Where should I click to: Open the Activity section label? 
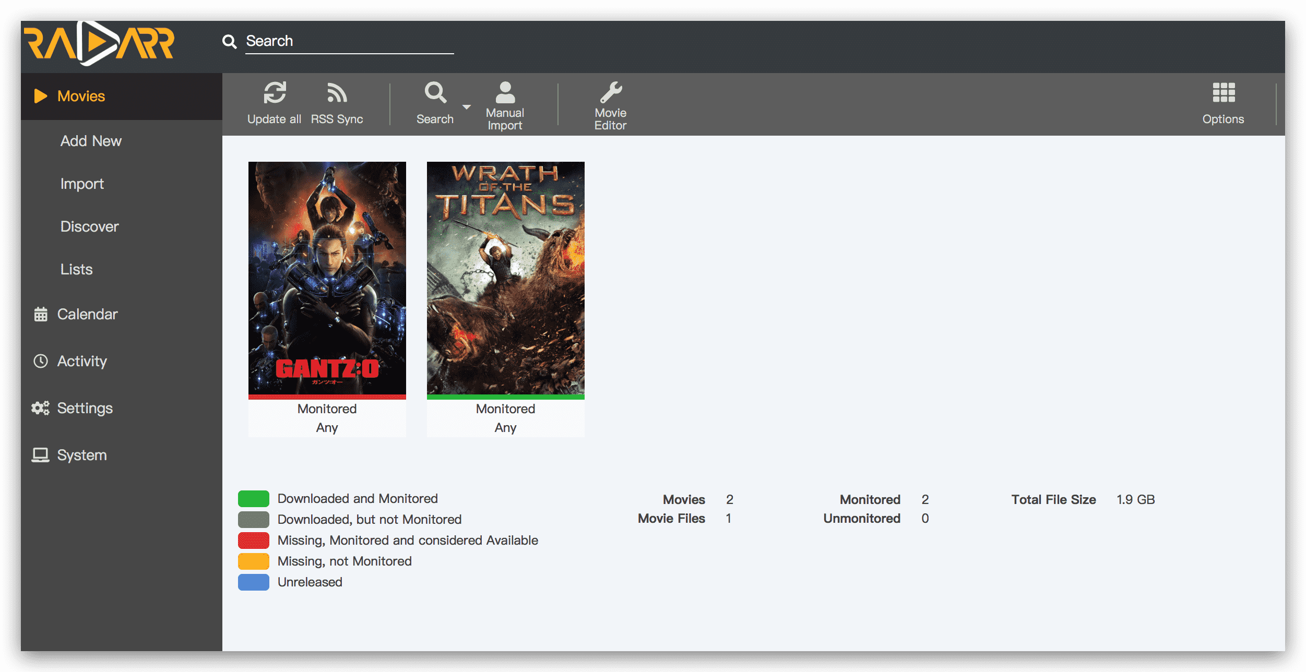coord(82,361)
